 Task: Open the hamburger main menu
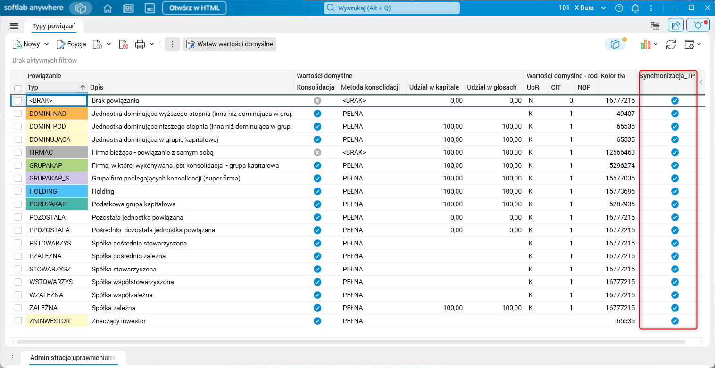coord(14,26)
